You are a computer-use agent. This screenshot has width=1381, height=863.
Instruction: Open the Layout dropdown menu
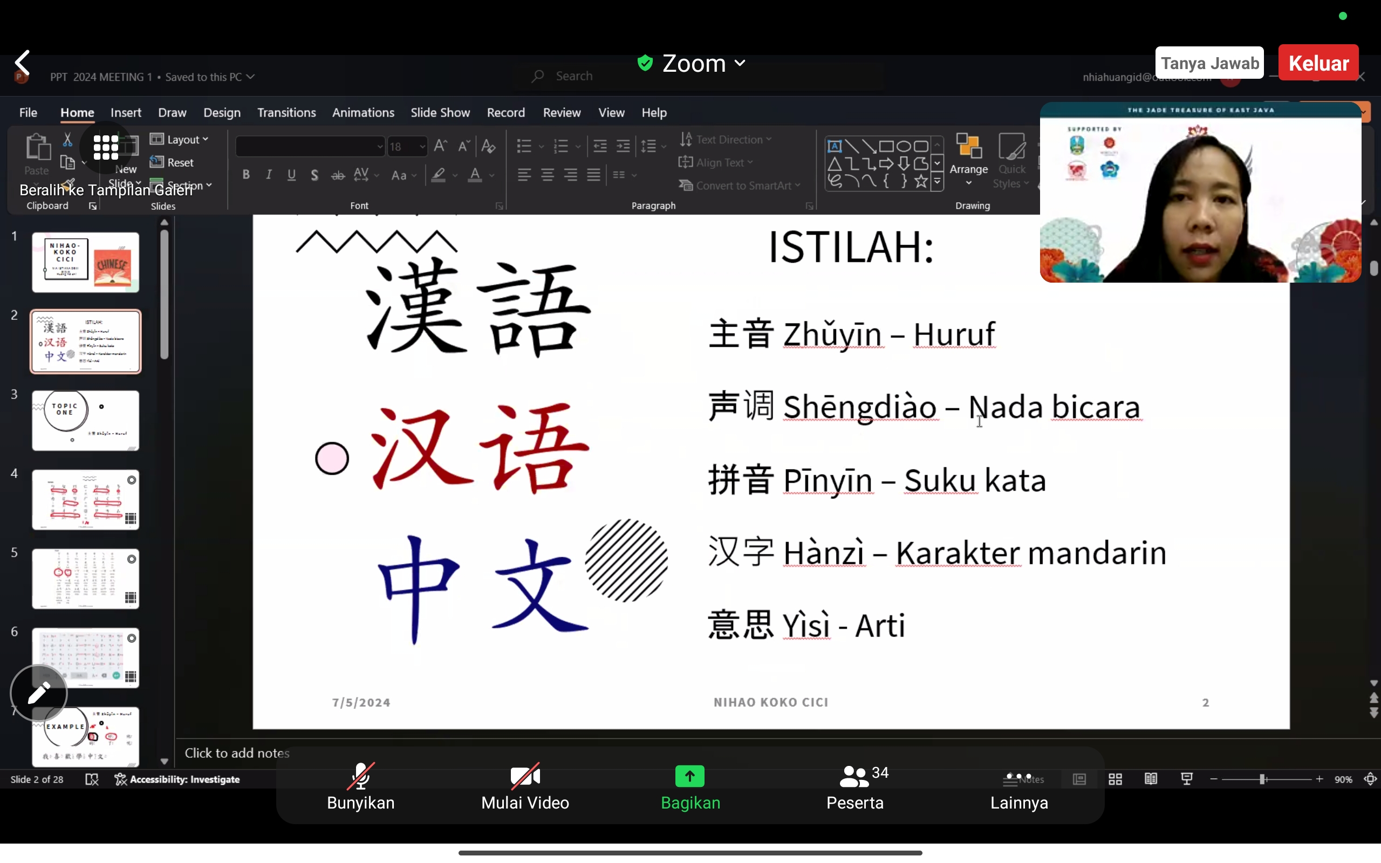(182, 138)
